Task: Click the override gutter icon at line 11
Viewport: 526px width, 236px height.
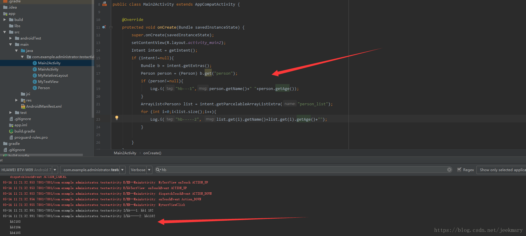Action: click(x=104, y=27)
